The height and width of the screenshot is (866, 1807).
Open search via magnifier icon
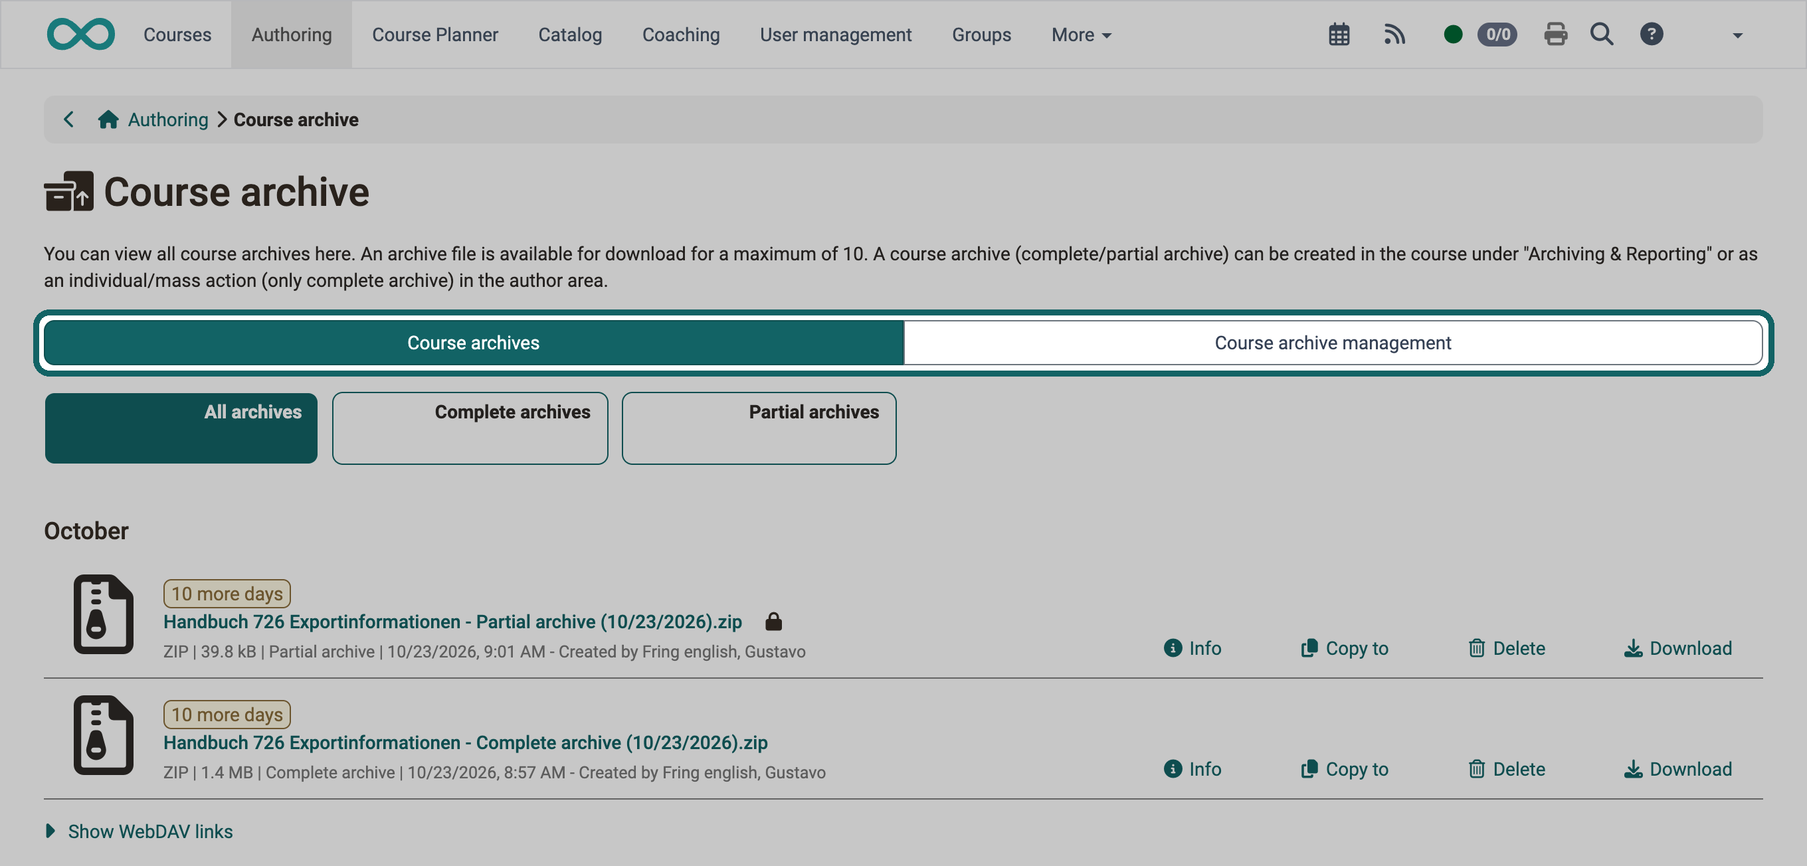[1602, 35]
